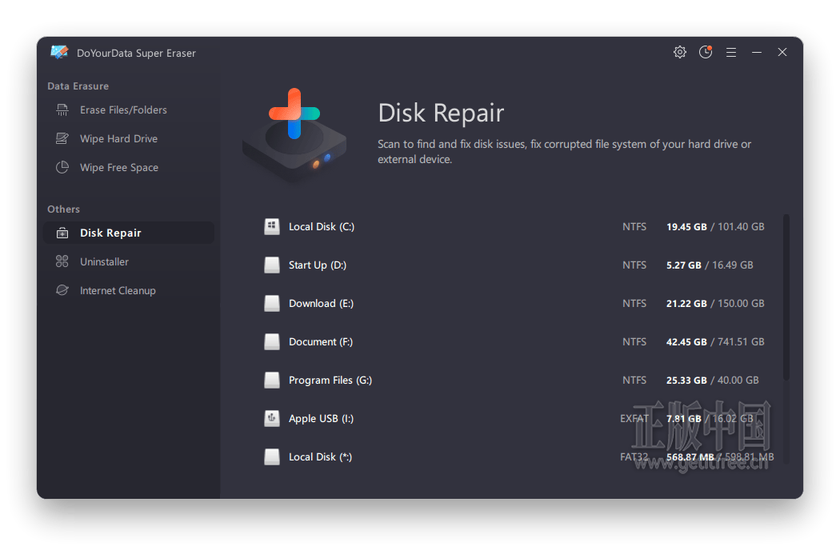Click the drive icon for Program Files (G:)
The width and height of the screenshot is (840, 550).
(272, 381)
